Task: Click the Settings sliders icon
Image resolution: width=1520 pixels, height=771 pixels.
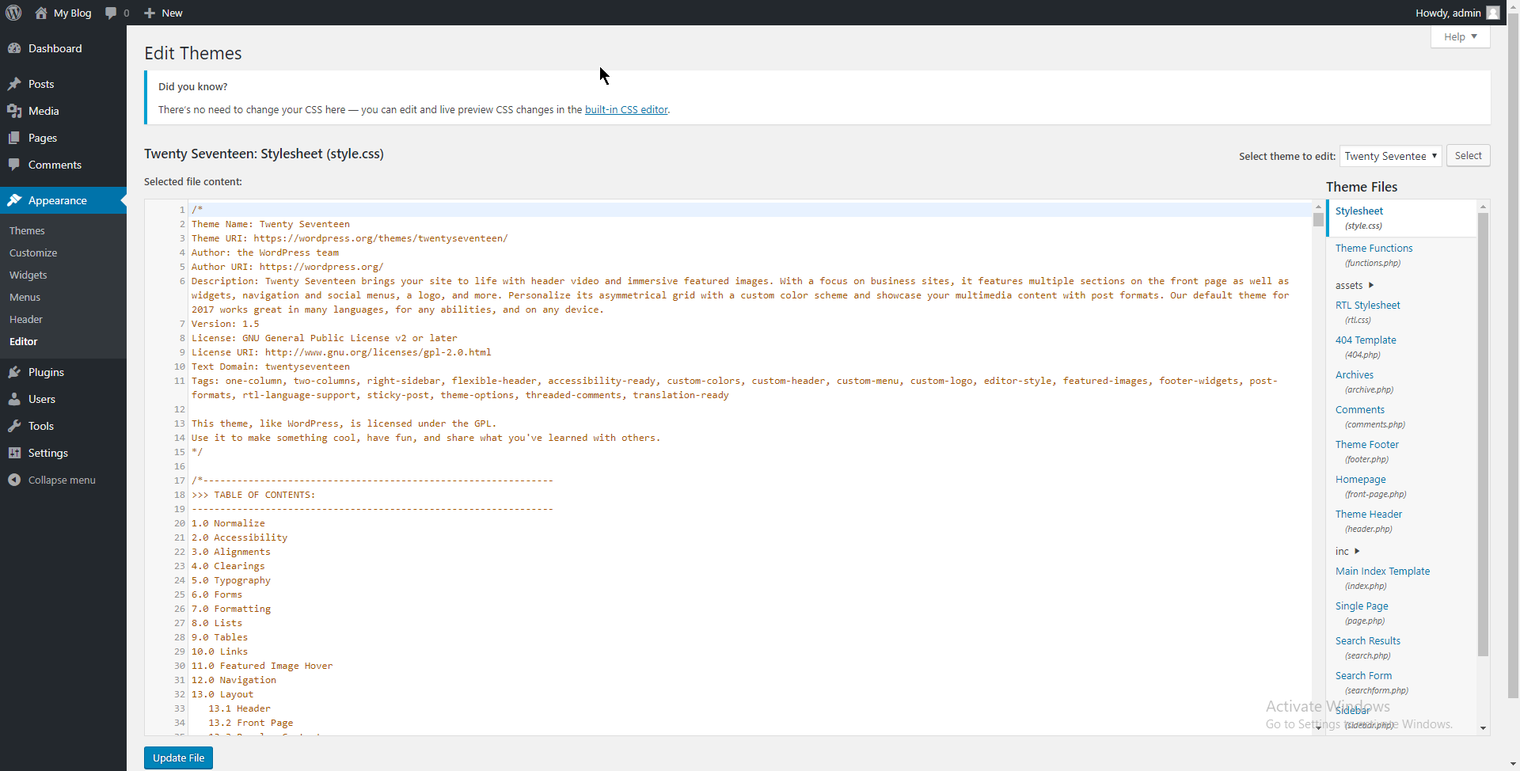Action: (14, 453)
